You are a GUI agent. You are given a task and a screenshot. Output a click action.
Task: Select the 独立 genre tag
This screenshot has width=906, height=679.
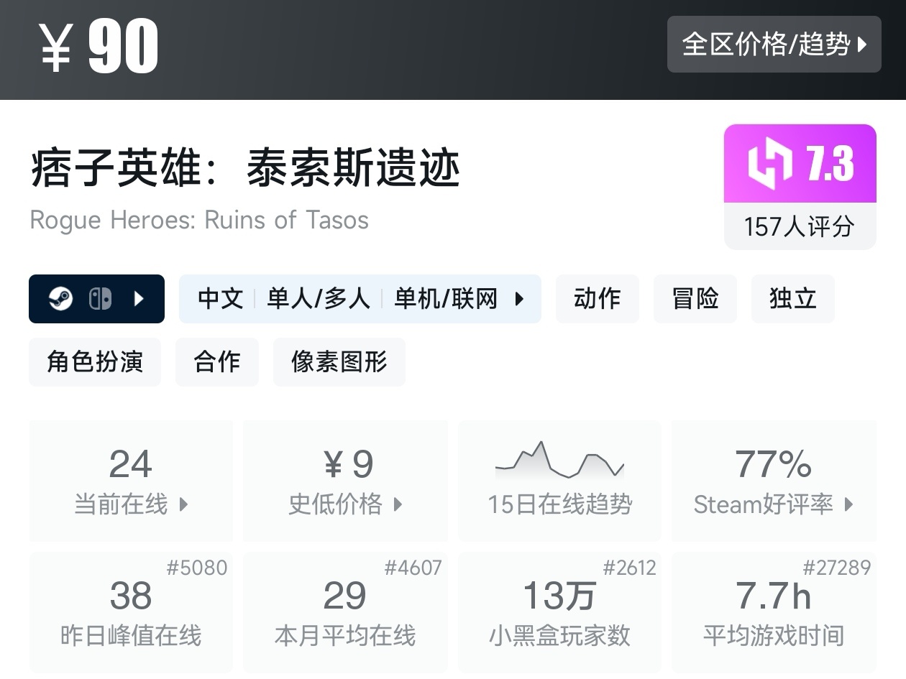click(792, 299)
